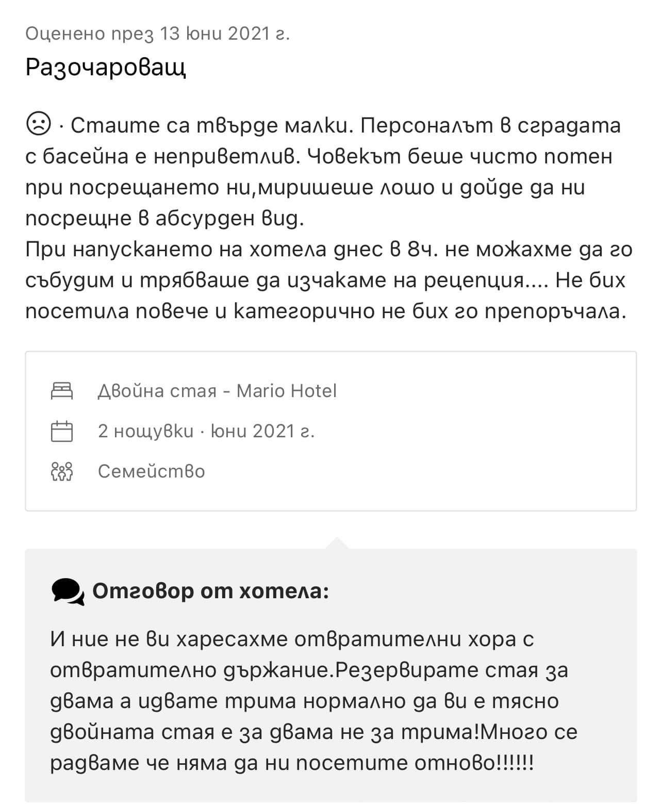Click the bed icon beside room type
This screenshot has width=662, height=804.
point(62,391)
